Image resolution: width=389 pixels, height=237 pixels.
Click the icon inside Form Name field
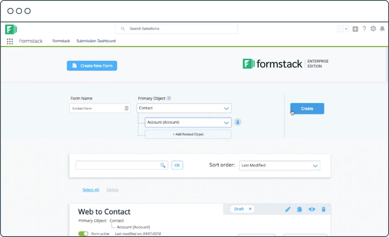126,108
